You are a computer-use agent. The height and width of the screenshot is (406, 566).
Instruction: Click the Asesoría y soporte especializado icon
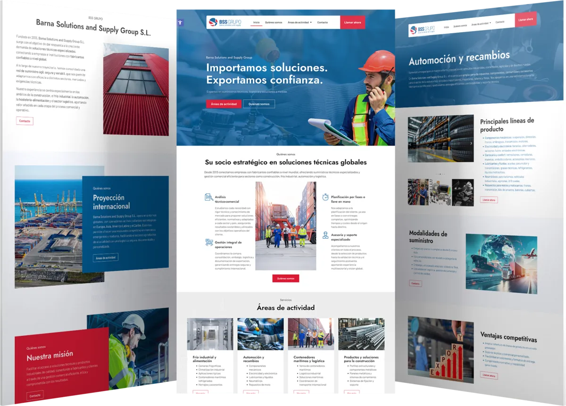[x=325, y=235]
